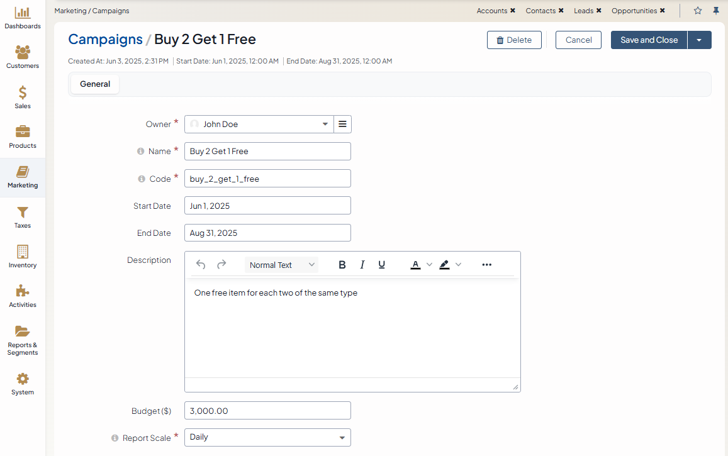The height and width of the screenshot is (456, 728).
Task: Select the General tab
Action: click(x=95, y=84)
